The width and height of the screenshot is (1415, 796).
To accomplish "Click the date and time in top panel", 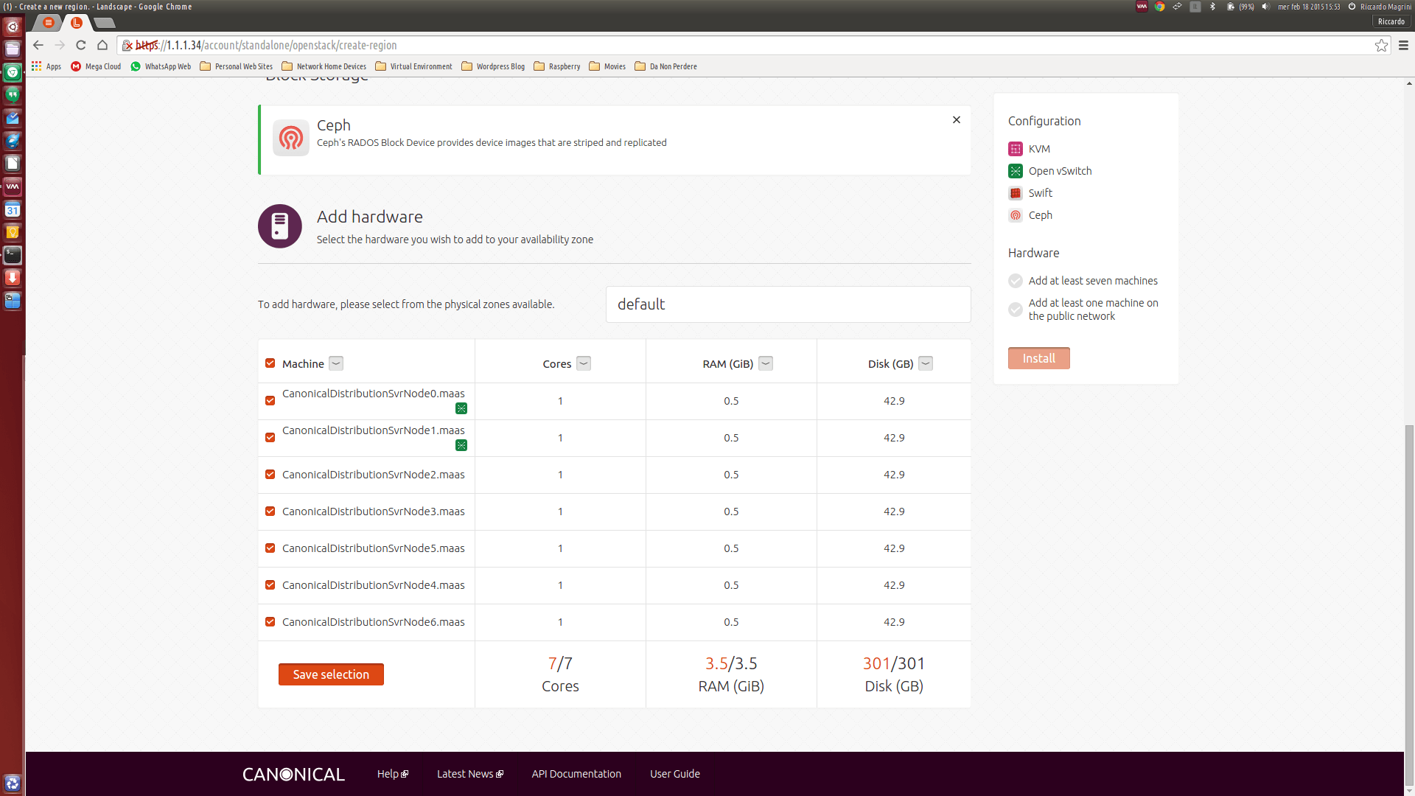I will tap(1309, 7).
